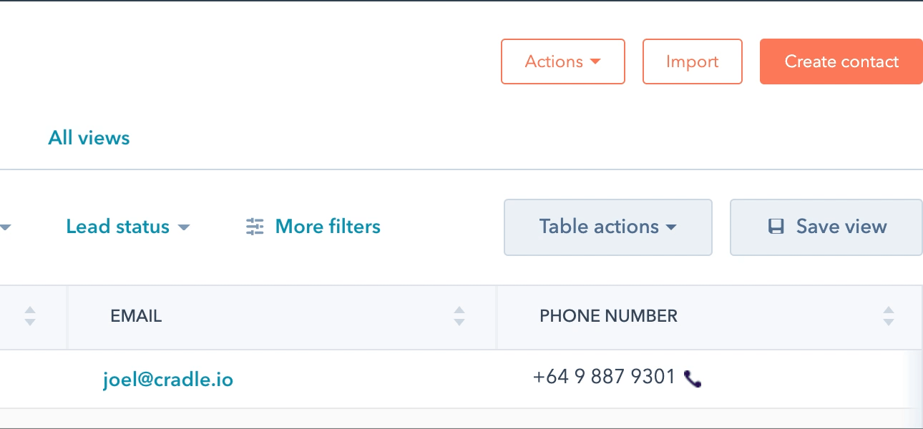
Task: Open the joel@cradle.io email link
Action: pyautogui.click(x=168, y=379)
